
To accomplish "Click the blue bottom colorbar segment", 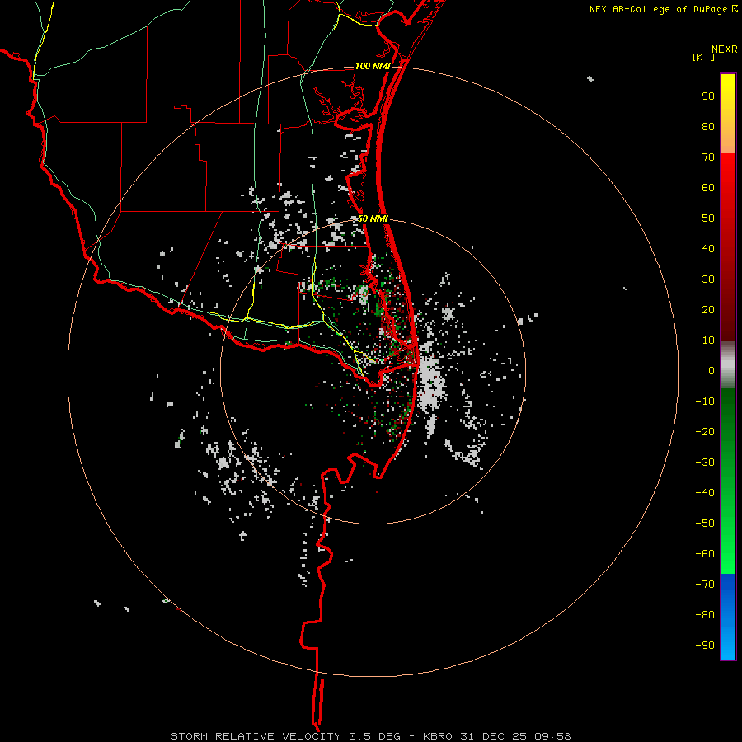I will (x=728, y=617).
